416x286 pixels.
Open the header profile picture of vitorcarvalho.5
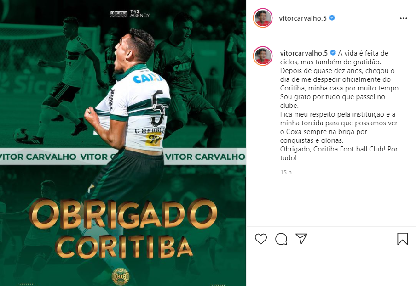(x=263, y=18)
